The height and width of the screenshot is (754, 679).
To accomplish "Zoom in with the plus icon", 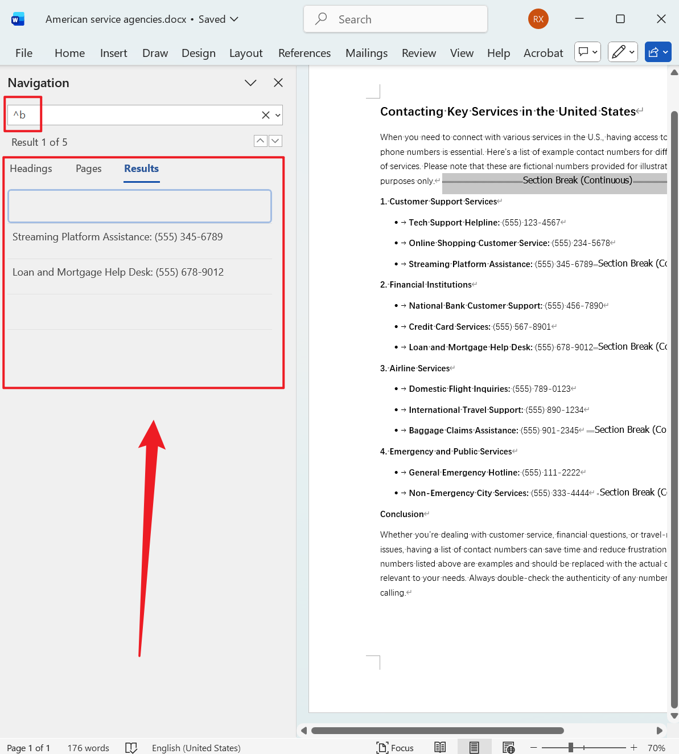I will (x=633, y=747).
